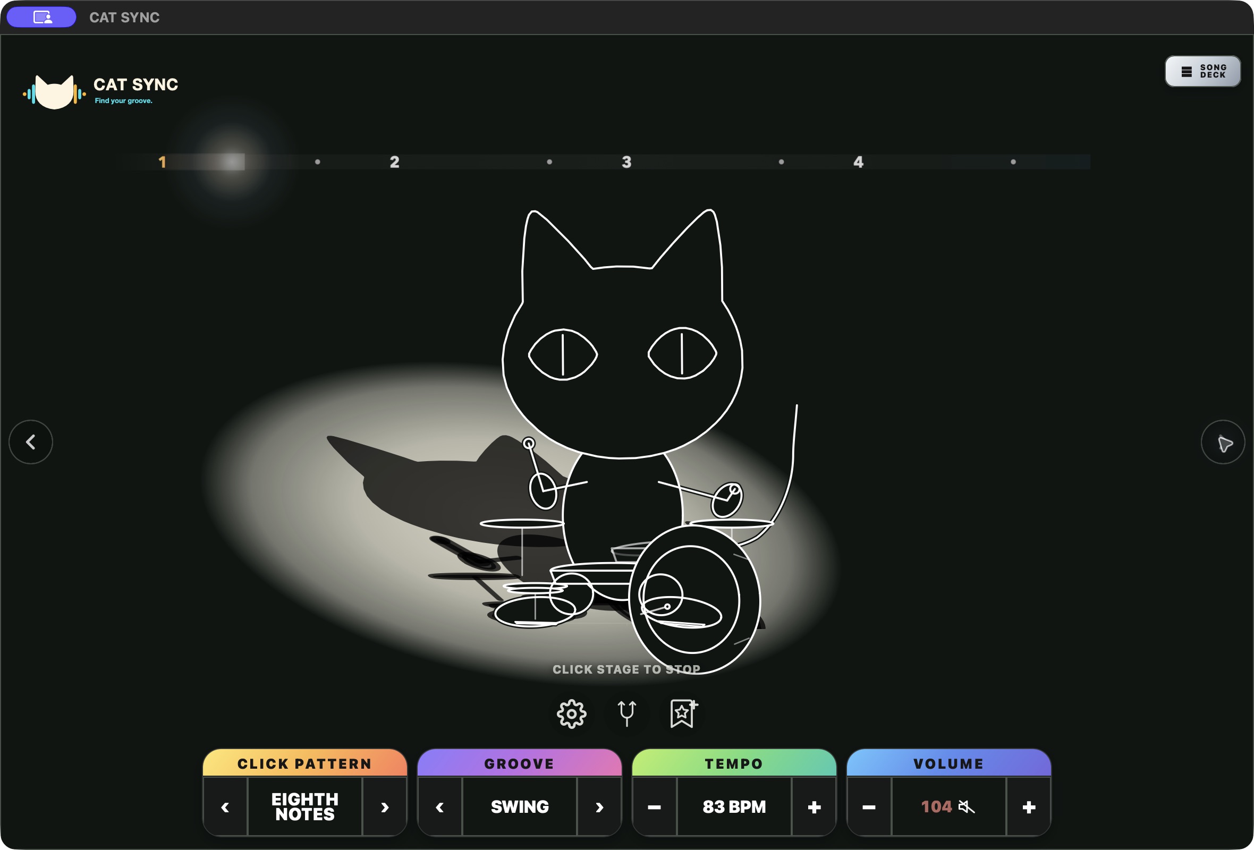Click beat 2 on the beat bar
The width and height of the screenshot is (1254, 850).
(x=394, y=162)
